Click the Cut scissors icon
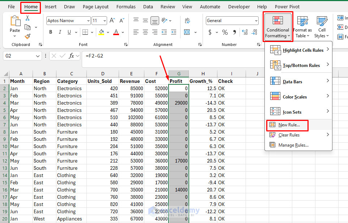The image size is (348, 223). [x=27, y=18]
